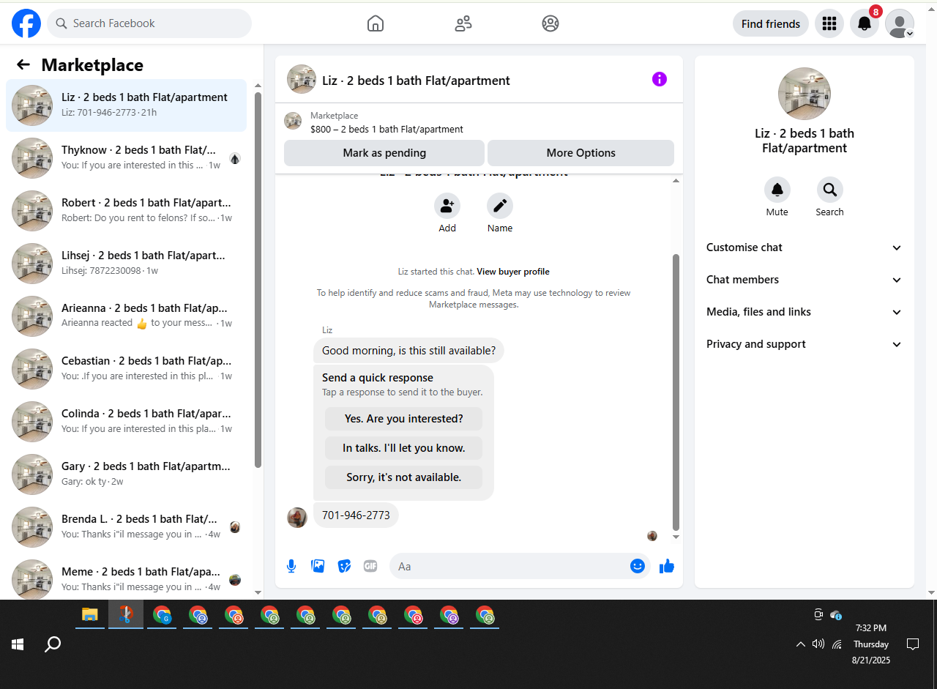
Task: Open the menu grid icon
Action: point(829,23)
